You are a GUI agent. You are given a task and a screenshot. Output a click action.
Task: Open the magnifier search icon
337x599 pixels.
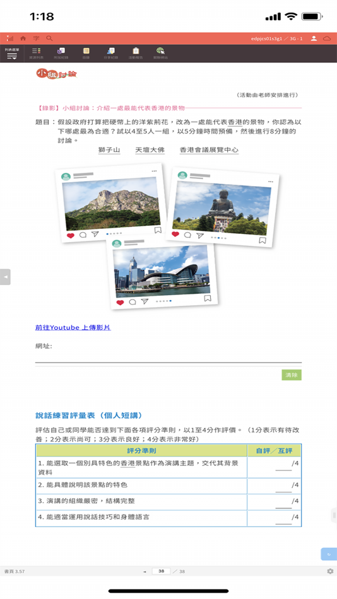49,38
